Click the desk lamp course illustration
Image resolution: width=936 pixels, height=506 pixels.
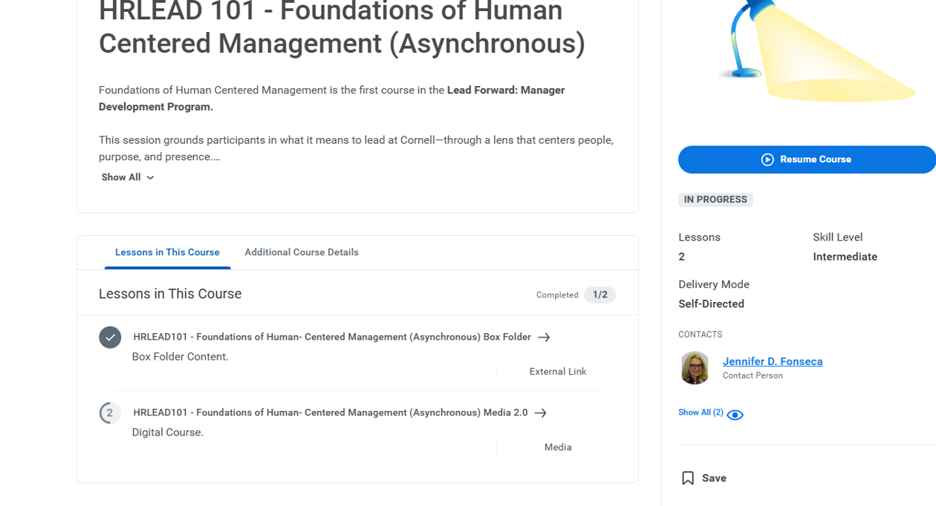(815, 52)
